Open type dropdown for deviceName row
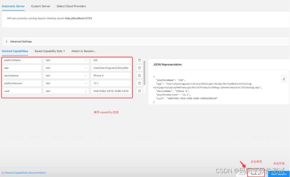The image size is (290, 177). [x=66, y=76]
